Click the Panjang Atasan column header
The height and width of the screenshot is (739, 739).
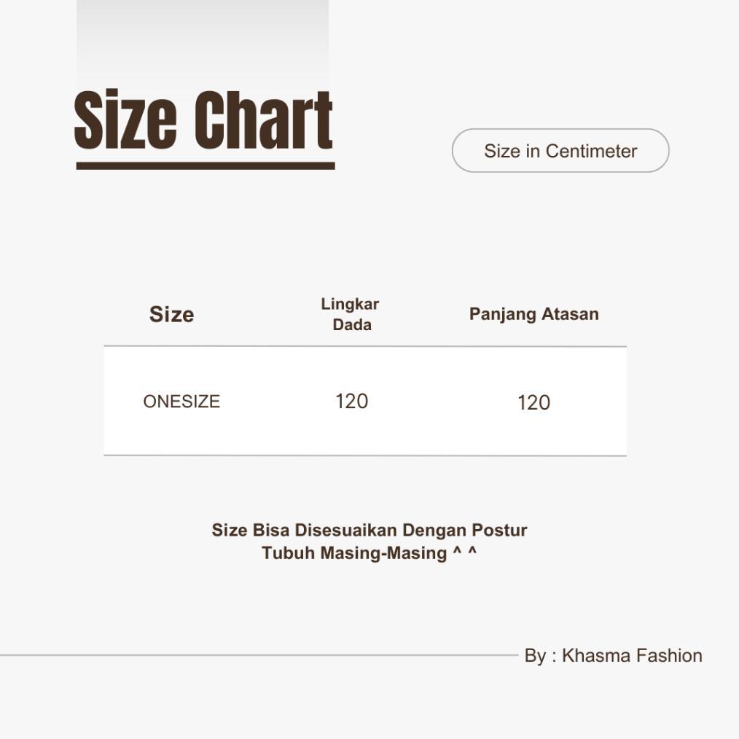pyautogui.click(x=533, y=314)
